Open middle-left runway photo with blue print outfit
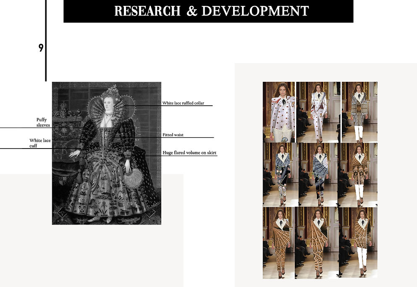The height and width of the screenshot is (287, 417). click(280, 175)
